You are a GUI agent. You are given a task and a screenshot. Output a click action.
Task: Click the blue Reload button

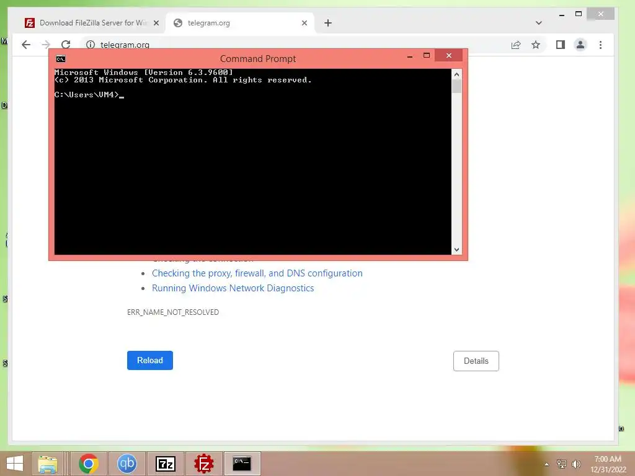[150, 360]
